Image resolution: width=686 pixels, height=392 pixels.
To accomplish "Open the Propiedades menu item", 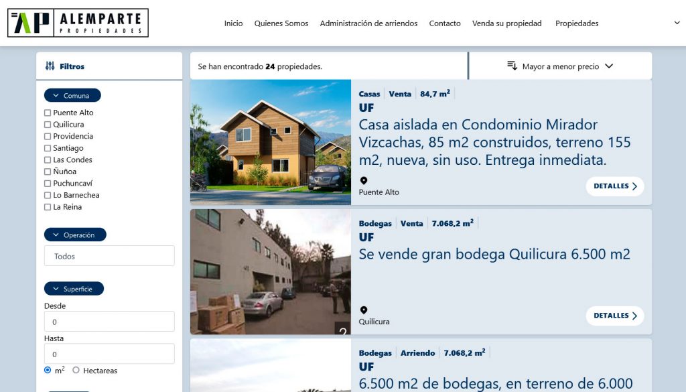I will pyautogui.click(x=577, y=23).
